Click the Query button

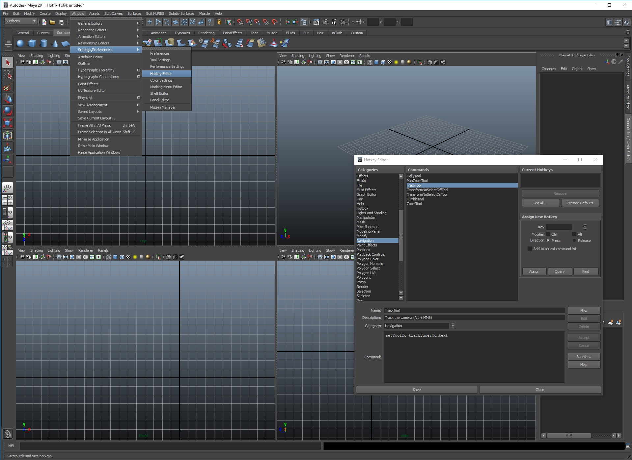pyautogui.click(x=560, y=271)
